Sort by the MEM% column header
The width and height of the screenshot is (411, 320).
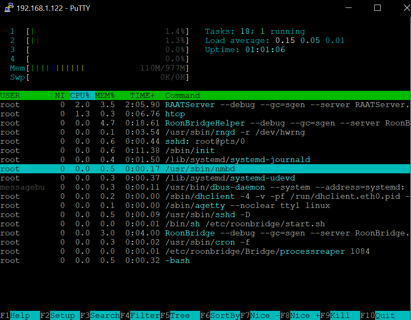pos(105,95)
